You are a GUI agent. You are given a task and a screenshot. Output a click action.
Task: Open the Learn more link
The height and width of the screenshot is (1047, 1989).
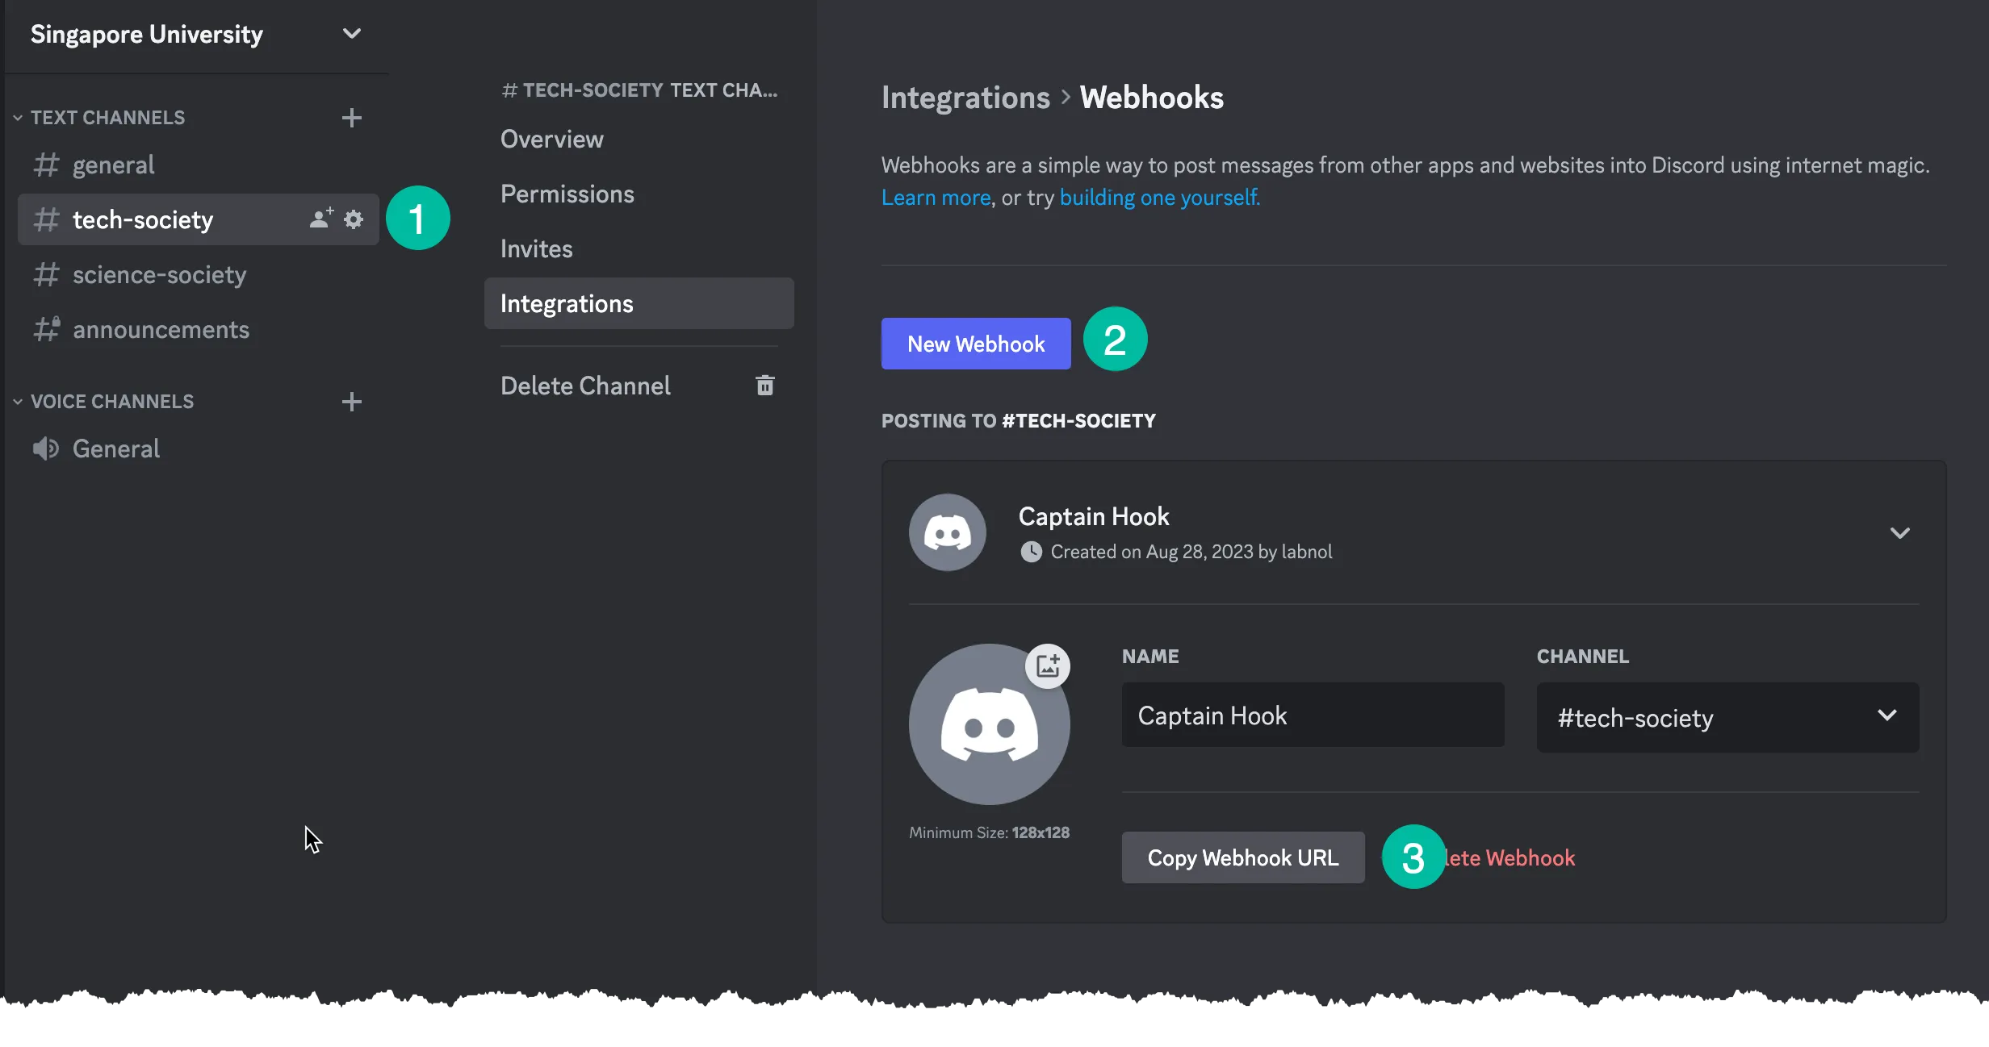point(935,198)
